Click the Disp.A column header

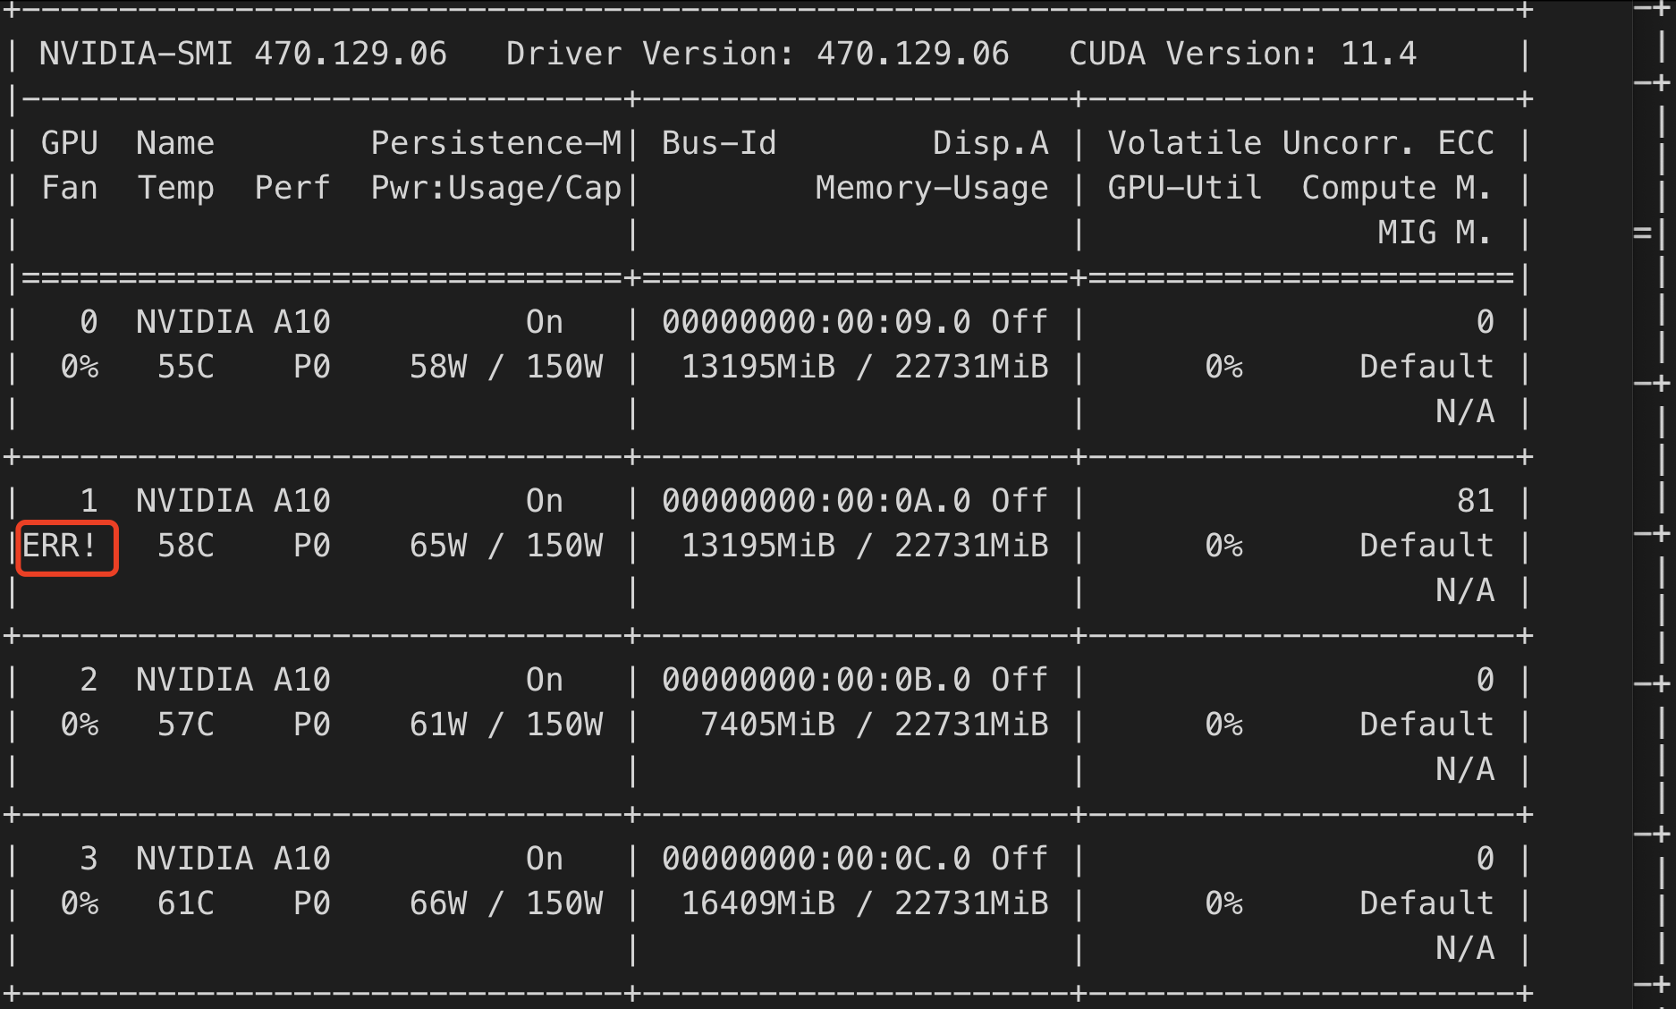(x=991, y=143)
